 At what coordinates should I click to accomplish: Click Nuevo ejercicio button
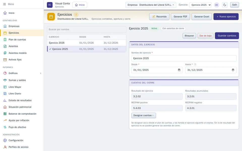226,17
